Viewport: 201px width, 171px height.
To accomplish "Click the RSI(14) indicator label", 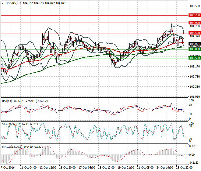I will coord(7,101).
